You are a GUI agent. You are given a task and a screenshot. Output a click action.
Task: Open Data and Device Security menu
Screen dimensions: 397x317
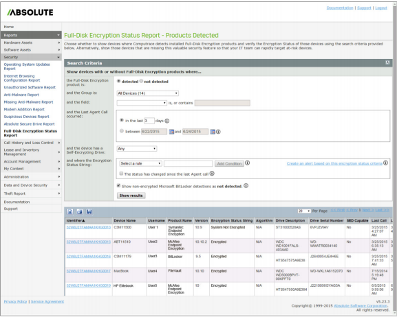coord(31,185)
